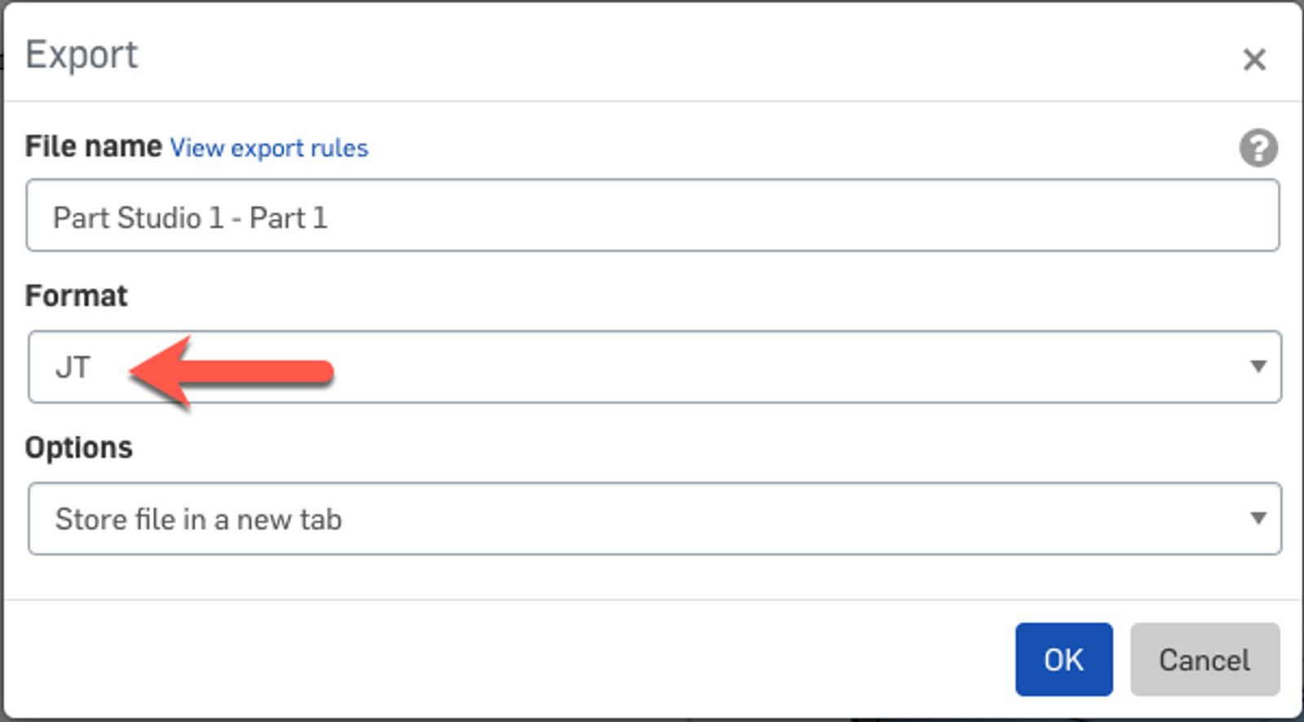Click the 'Store file in a new tab' text
The image size is (1304, 722).
tap(198, 519)
